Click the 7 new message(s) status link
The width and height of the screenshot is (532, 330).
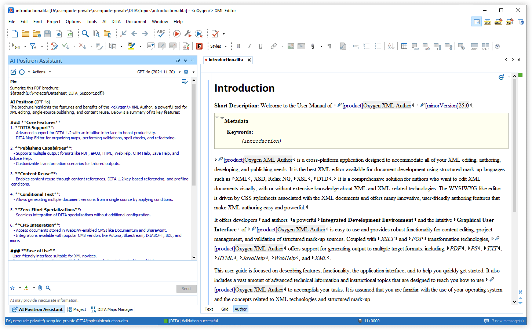[x=504, y=321]
